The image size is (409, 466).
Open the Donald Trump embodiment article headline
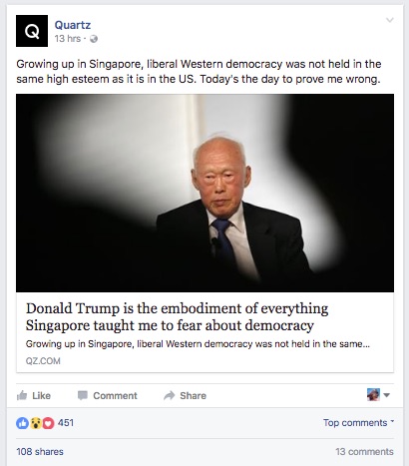pos(177,316)
